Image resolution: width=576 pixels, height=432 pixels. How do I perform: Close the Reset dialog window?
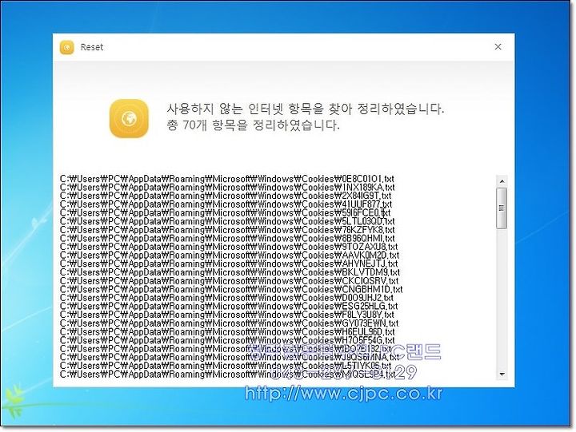(x=498, y=46)
